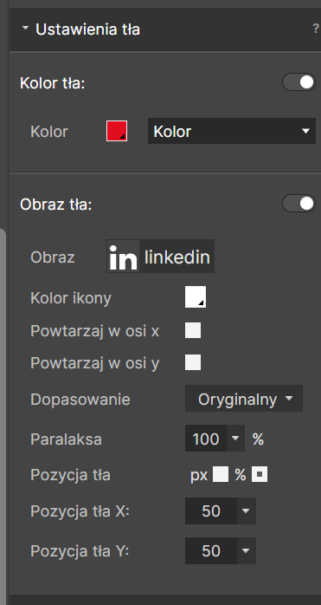The image size is (321, 605).
Task: Click the LinkedIn image thumbnail icon
Action: click(x=124, y=257)
